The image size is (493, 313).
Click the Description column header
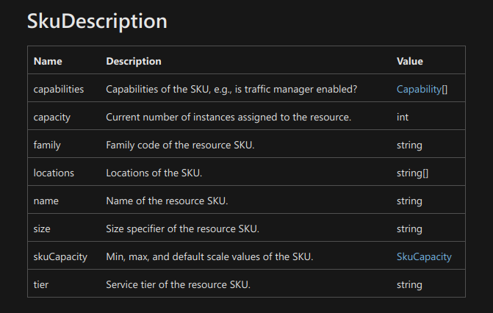coord(134,61)
